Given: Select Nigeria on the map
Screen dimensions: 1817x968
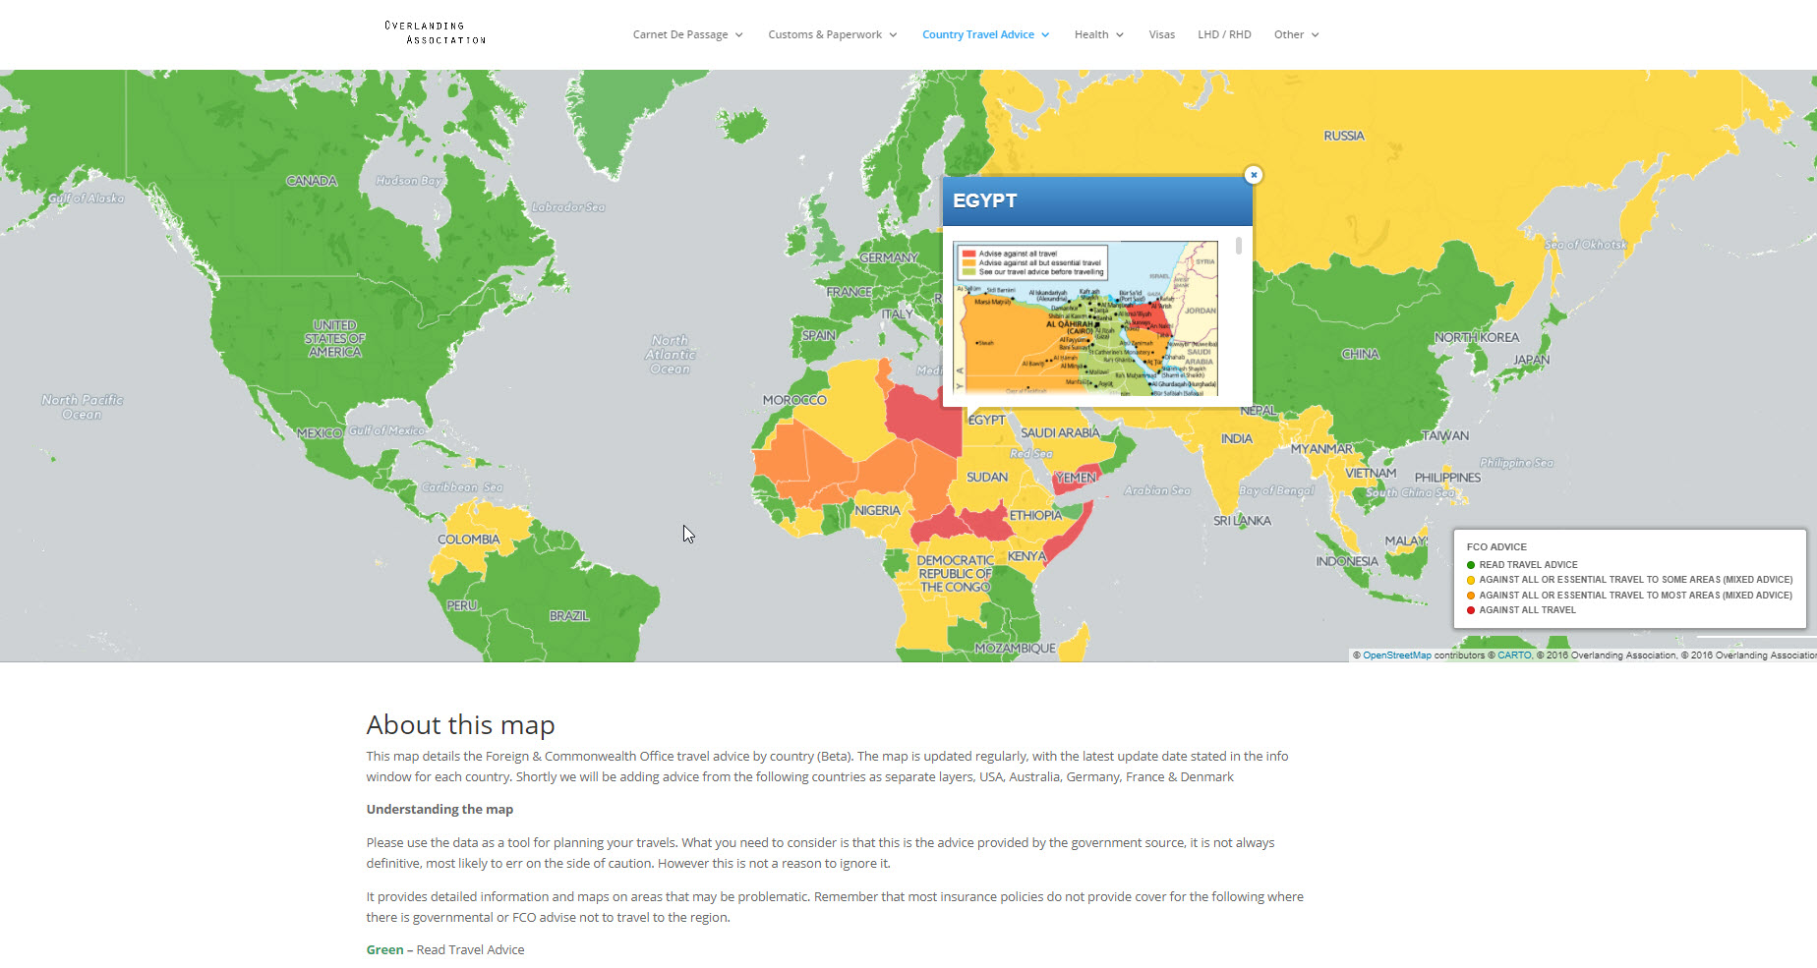Looking at the screenshot, I should [877, 511].
